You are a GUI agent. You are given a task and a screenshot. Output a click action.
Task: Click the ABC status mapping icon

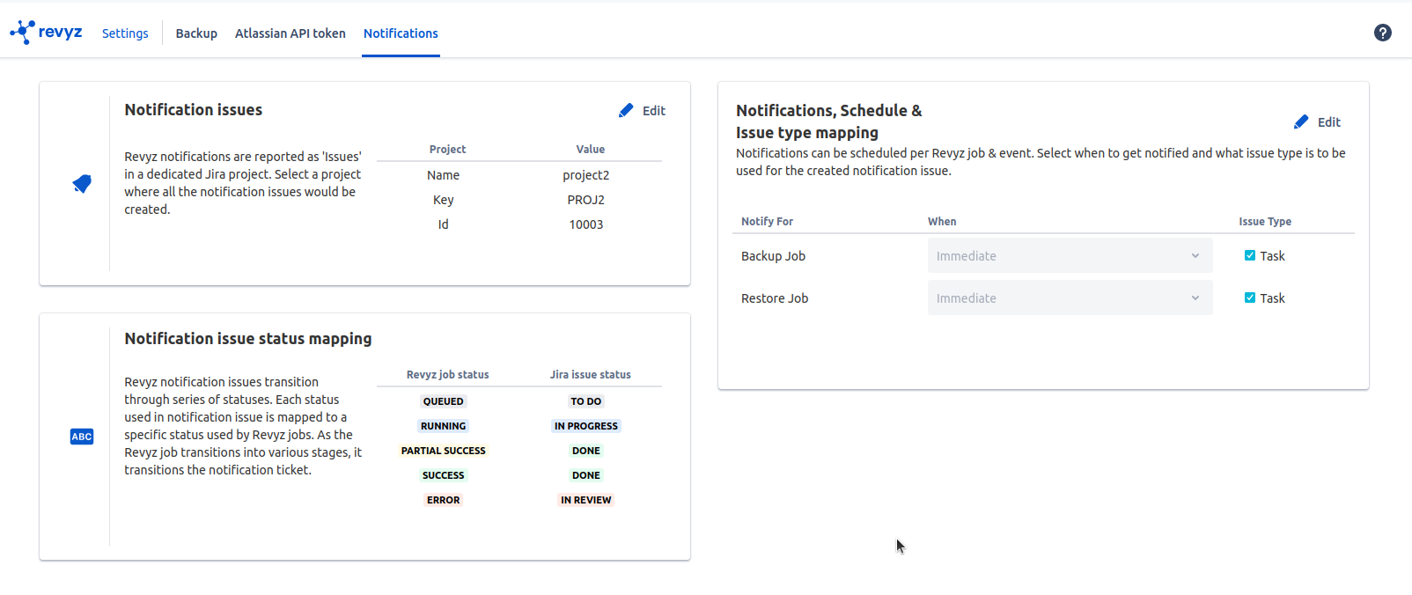coord(82,437)
